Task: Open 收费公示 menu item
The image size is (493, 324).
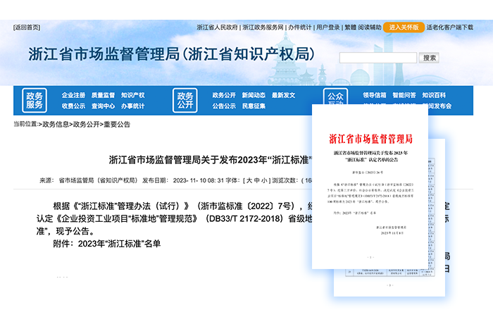Action: click(73, 106)
